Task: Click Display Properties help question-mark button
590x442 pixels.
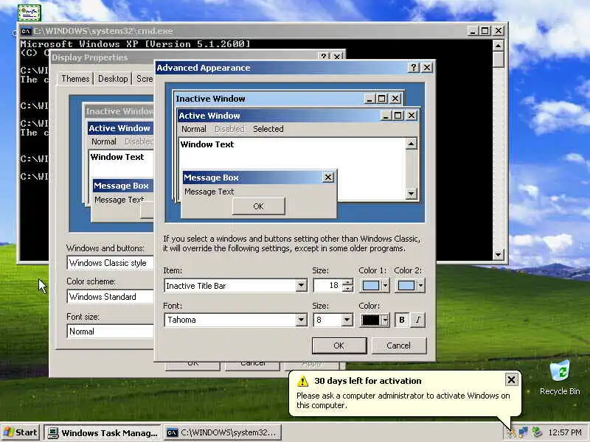Action: 324,57
